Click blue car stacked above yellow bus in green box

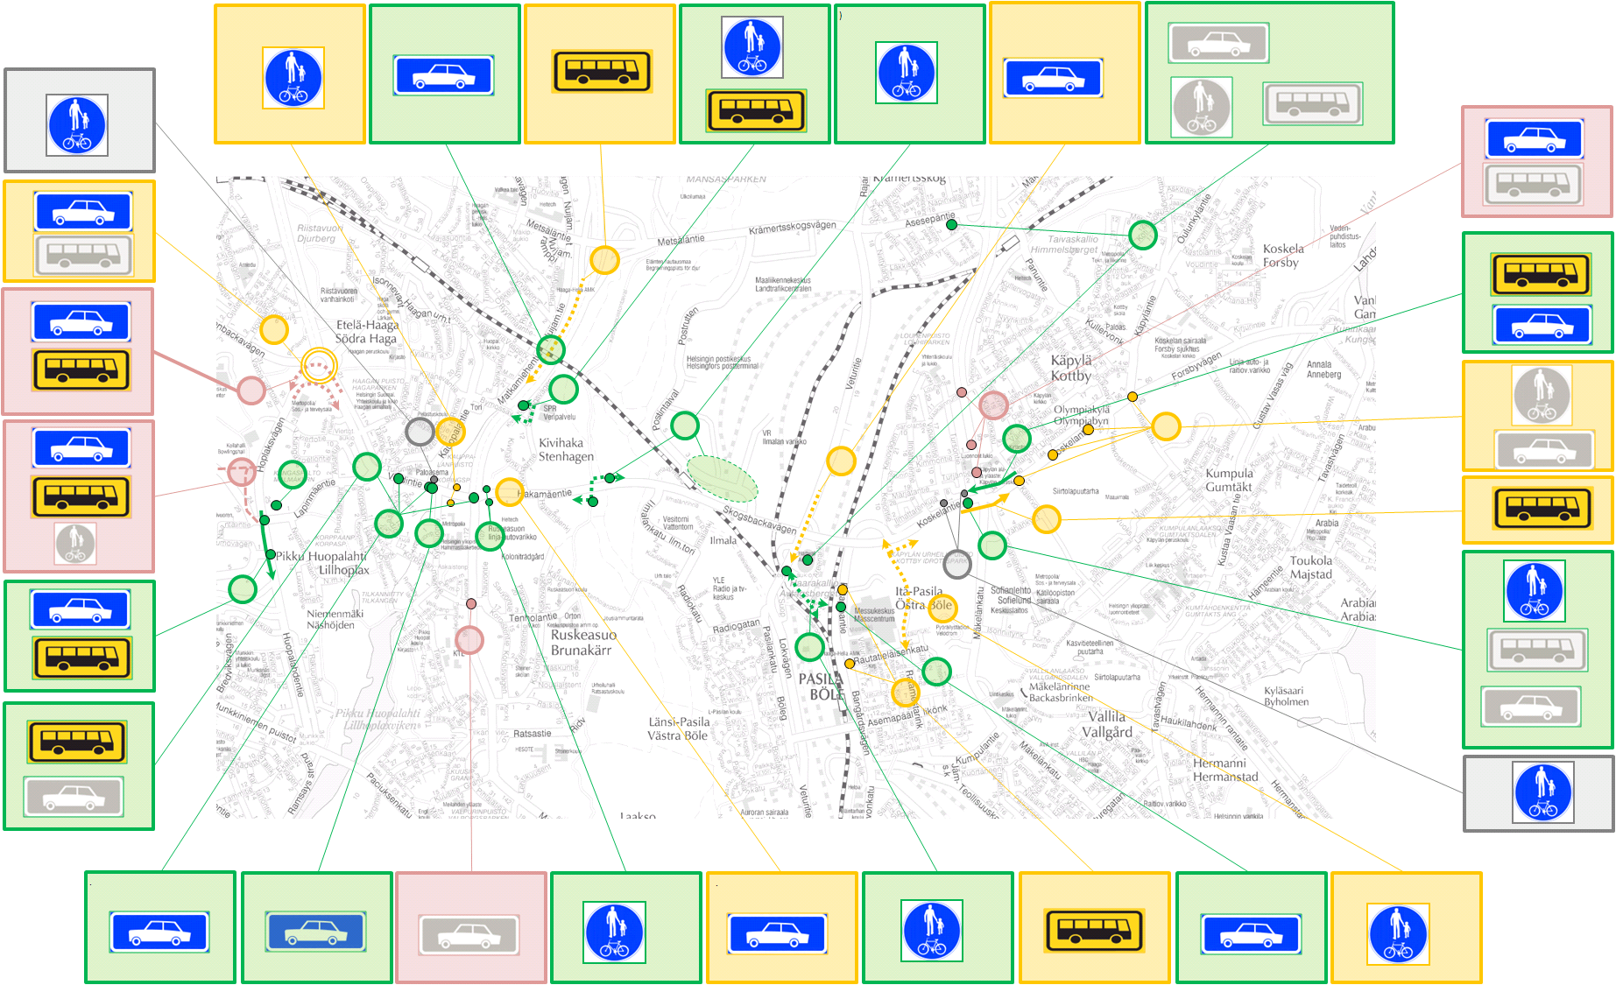click(81, 609)
